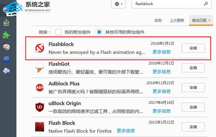Click the uBlock Origin shield icon
The height and width of the screenshot is (137, 216).
pos(40,107)
